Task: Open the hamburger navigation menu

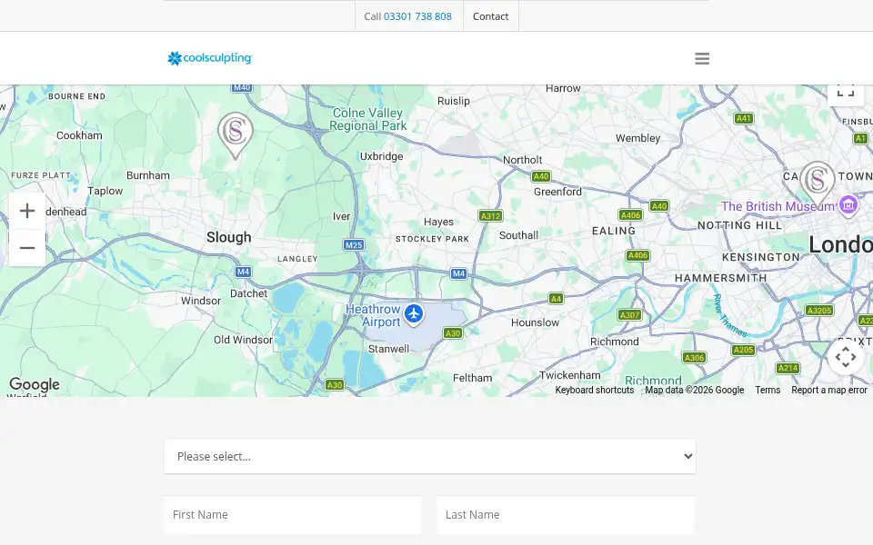Action: point(702,58)
